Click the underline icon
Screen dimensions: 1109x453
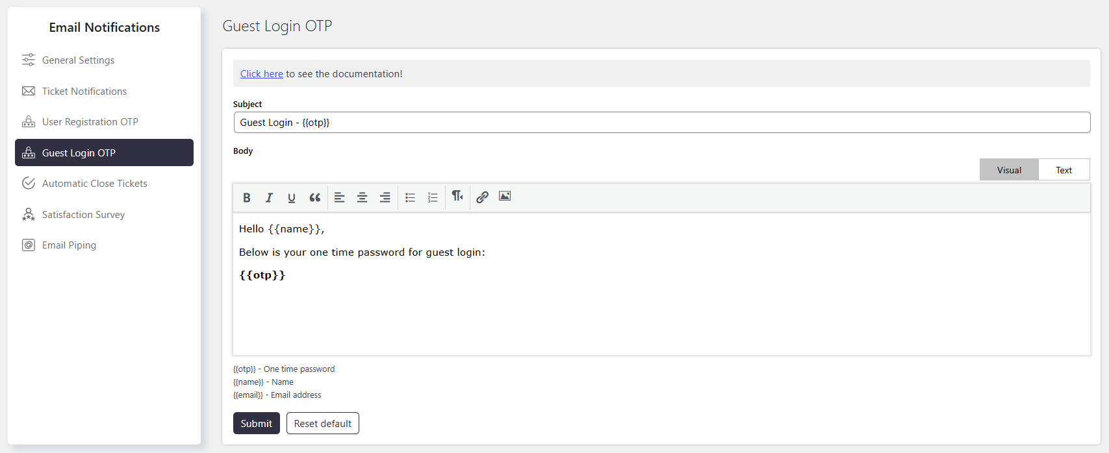point(292,197)
